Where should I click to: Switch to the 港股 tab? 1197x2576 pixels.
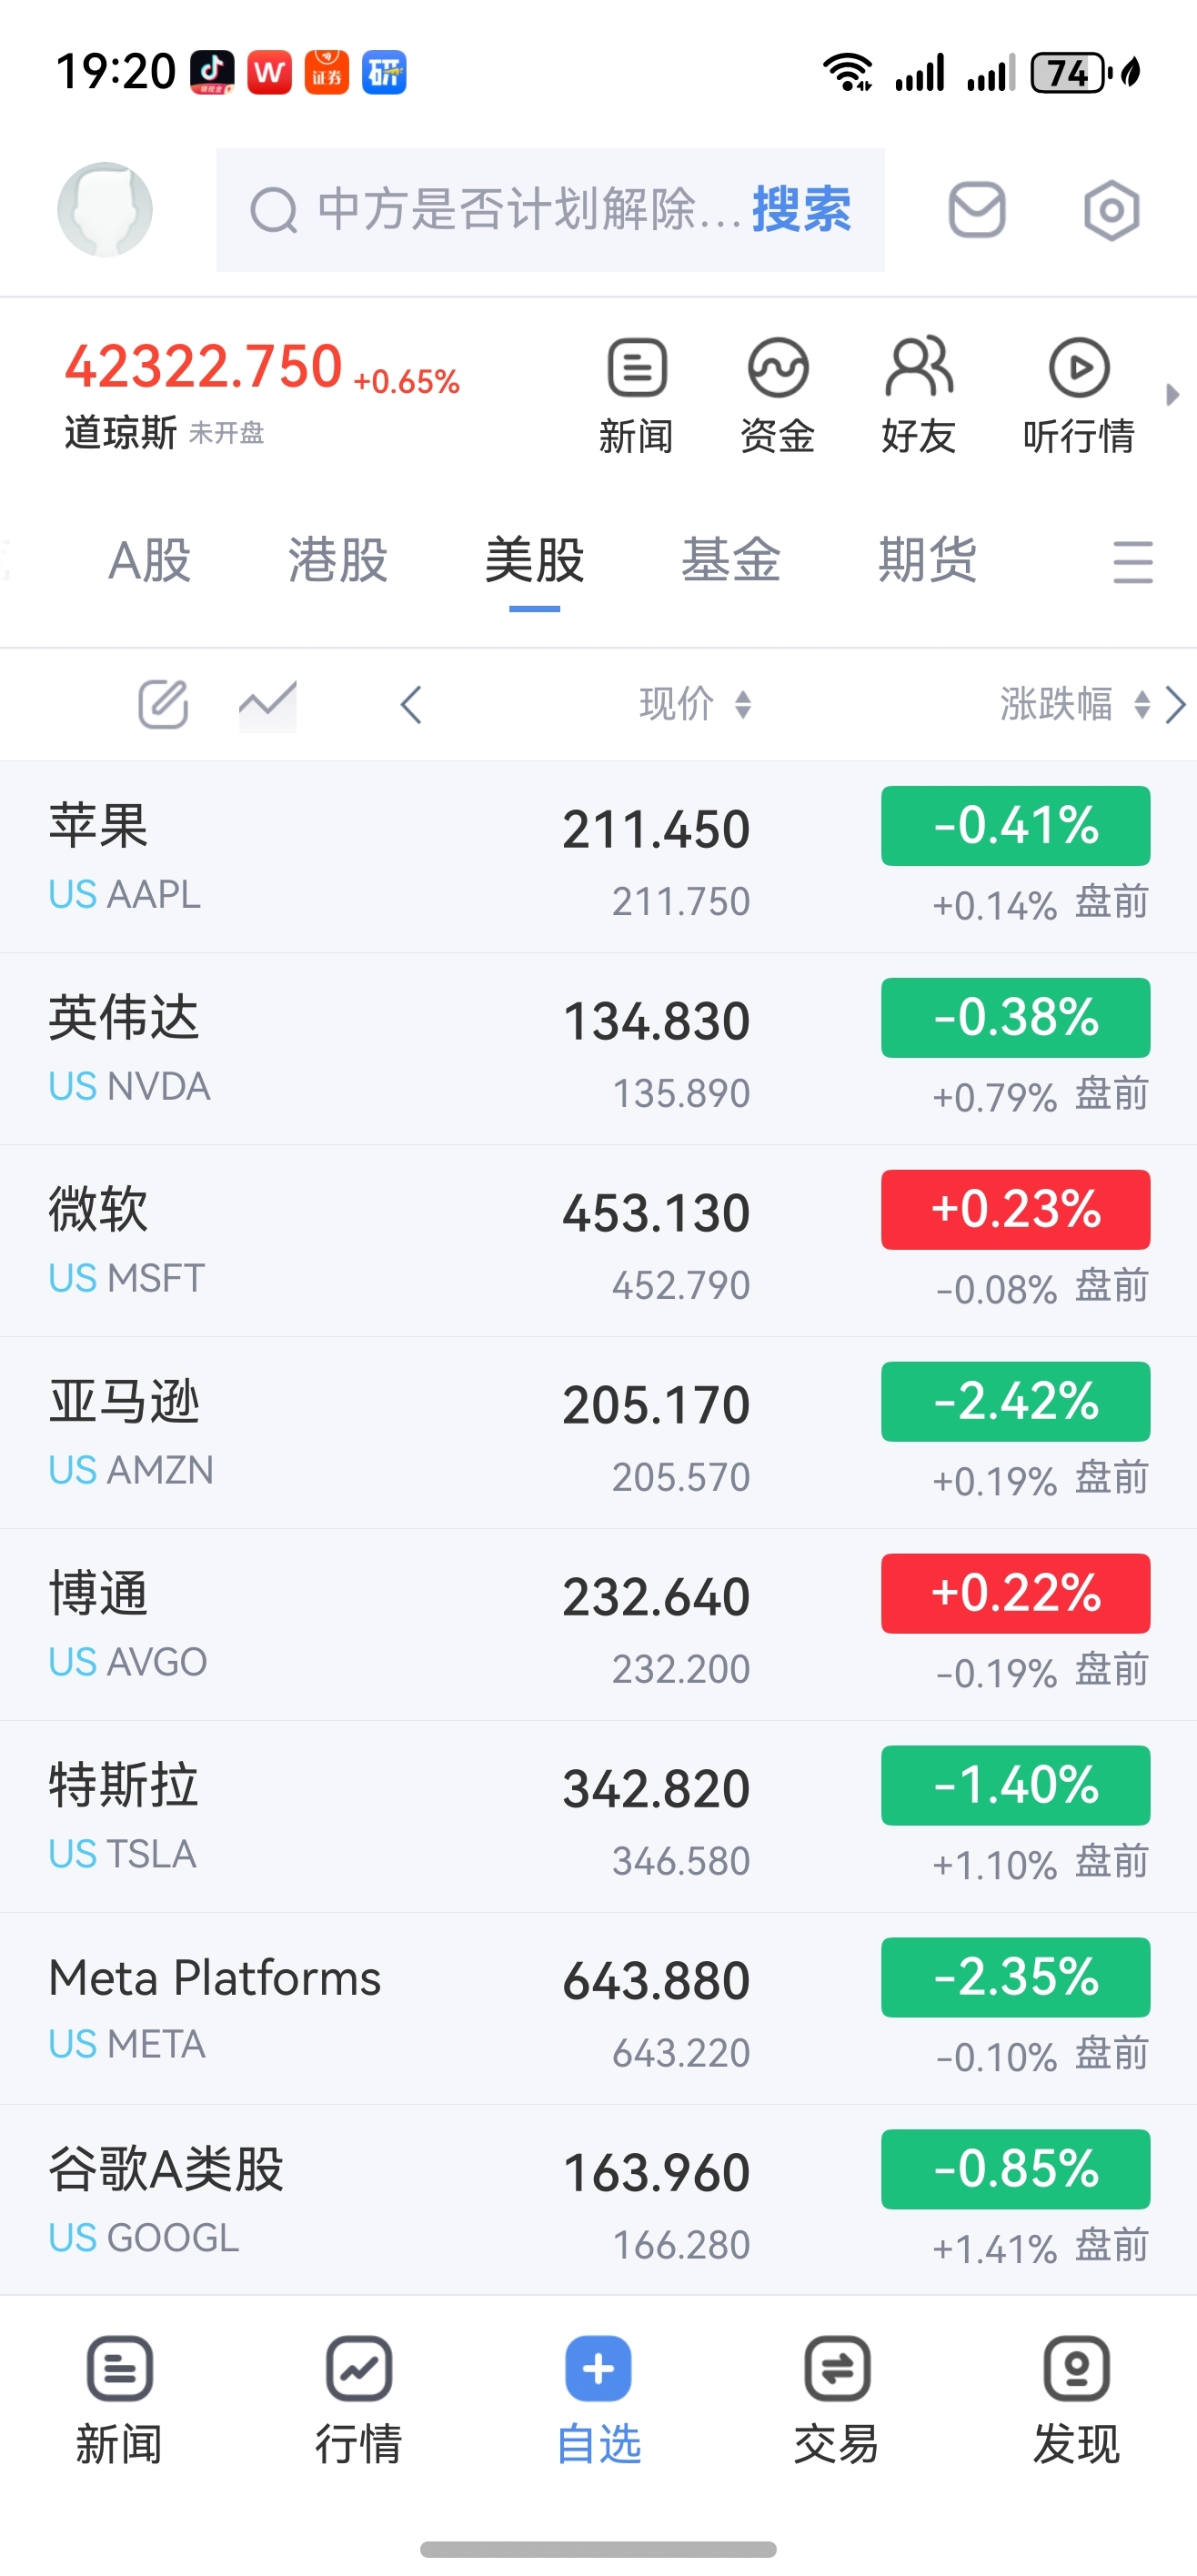[338, 560]
